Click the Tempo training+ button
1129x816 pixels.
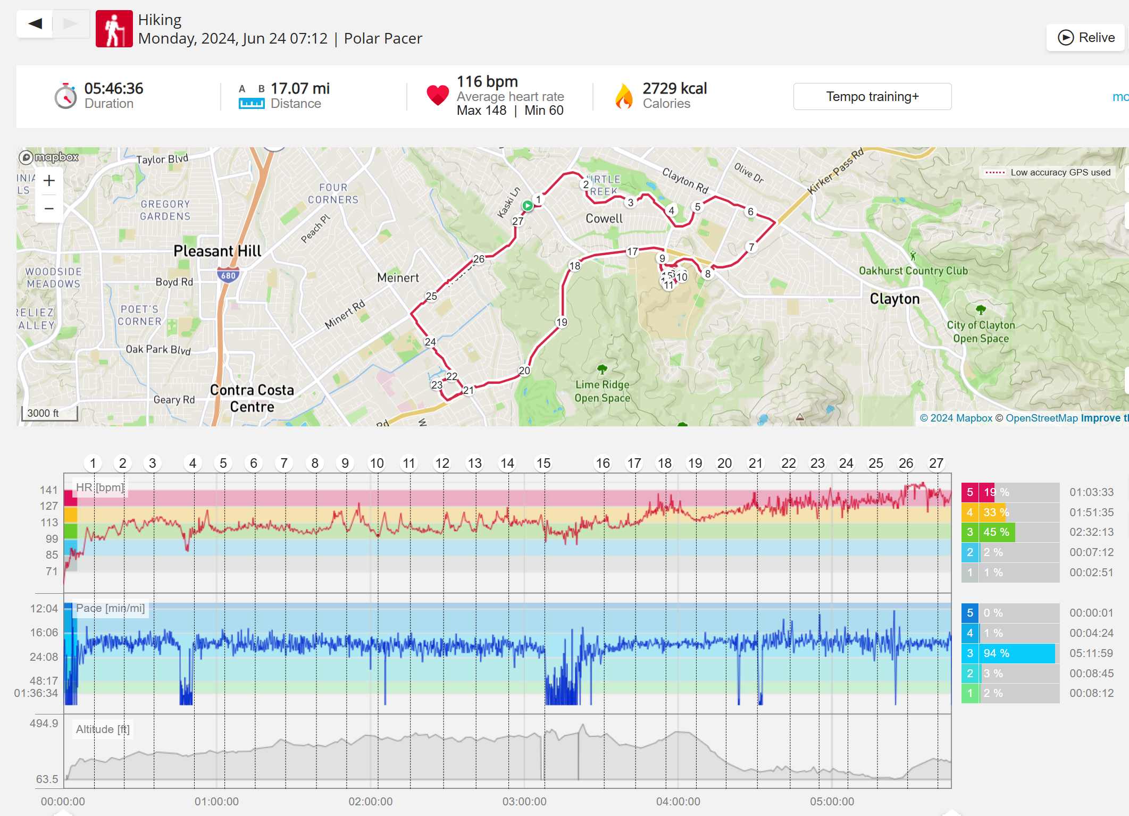coord(872,97)
